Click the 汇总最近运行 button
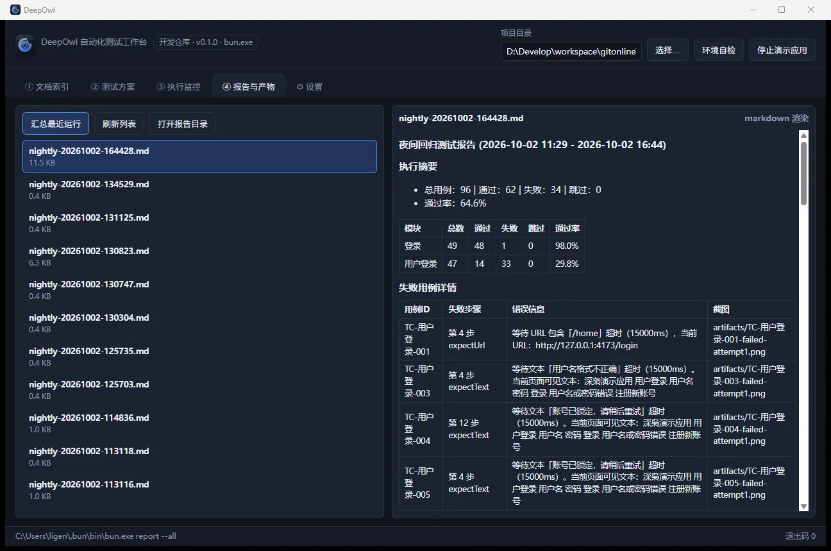 coord(56,124)
